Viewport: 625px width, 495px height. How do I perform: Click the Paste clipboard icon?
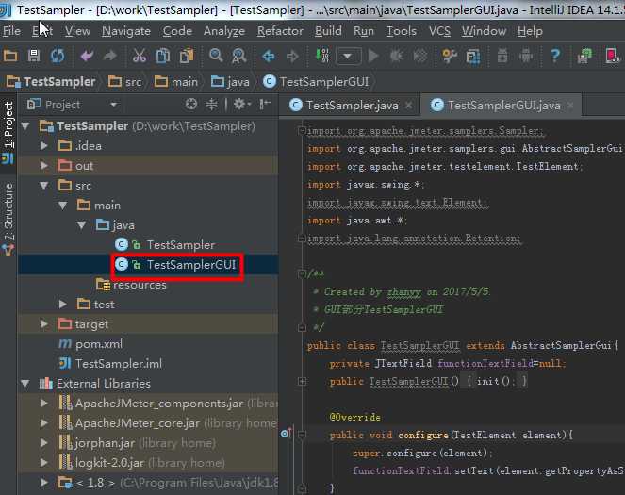[x=187, y=56]
